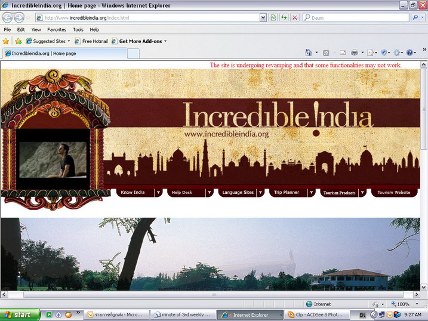This screenshot has height=321, width=428.
Task: Click the Tourism Website navigation button
Action: click(394, 192)
